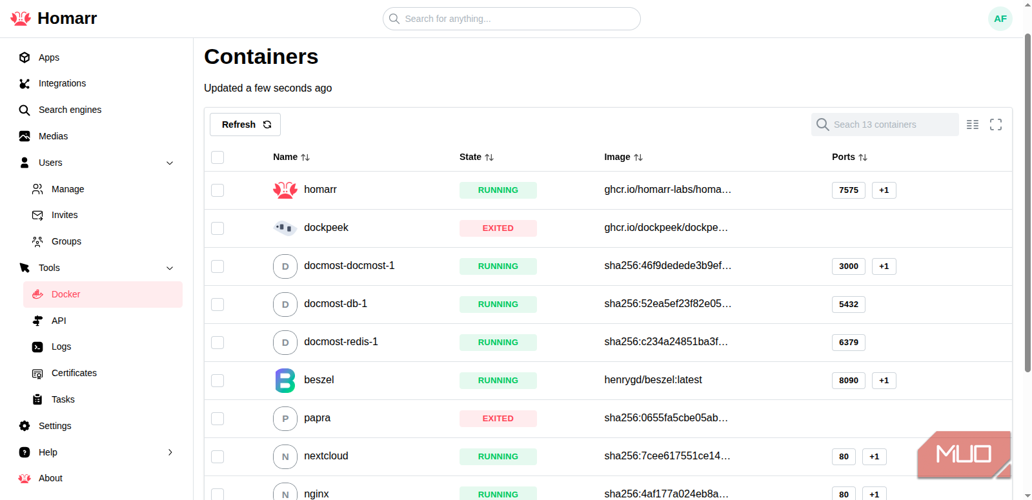Click the Tasks clipboard icon
This screenshot has width=1032, height=500.
coord(37,399)
